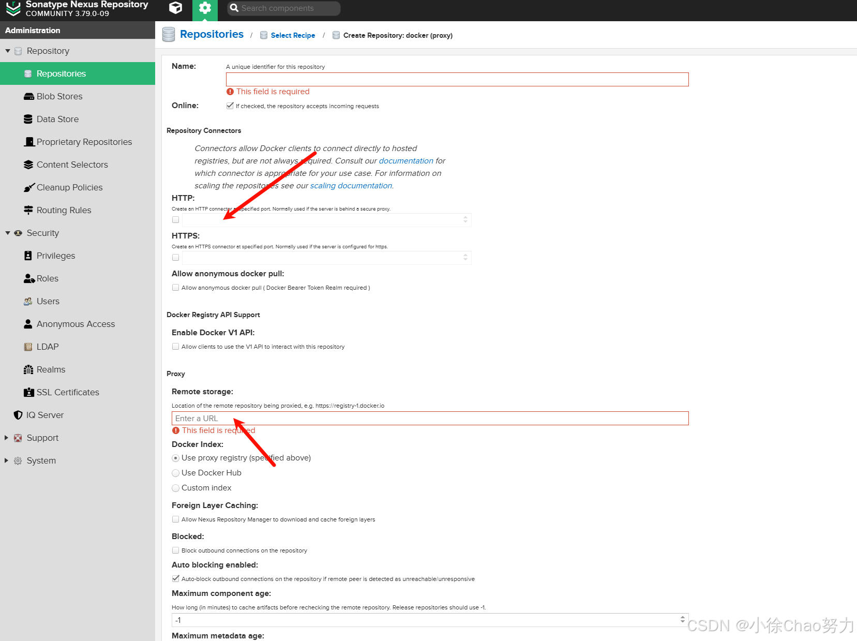
Task: Check Foreign Layer Caching checkbox
Action: 176,519
